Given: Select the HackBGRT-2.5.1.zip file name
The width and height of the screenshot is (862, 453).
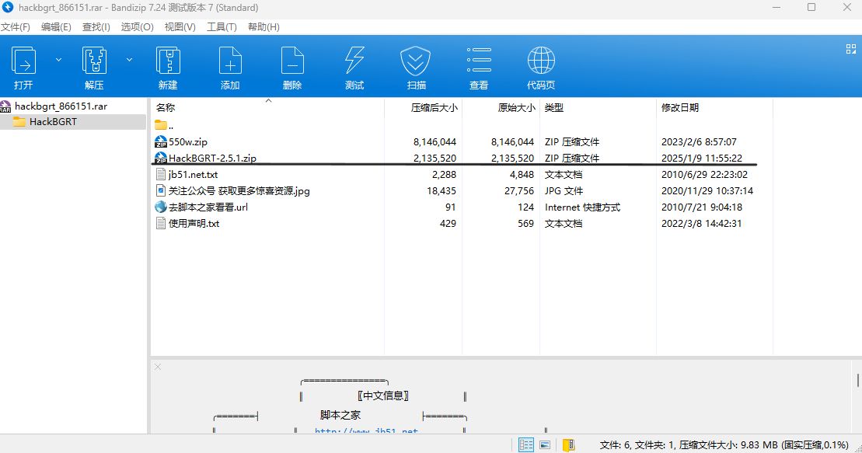Looking at the screenshot, I should (x=212, y=158).
